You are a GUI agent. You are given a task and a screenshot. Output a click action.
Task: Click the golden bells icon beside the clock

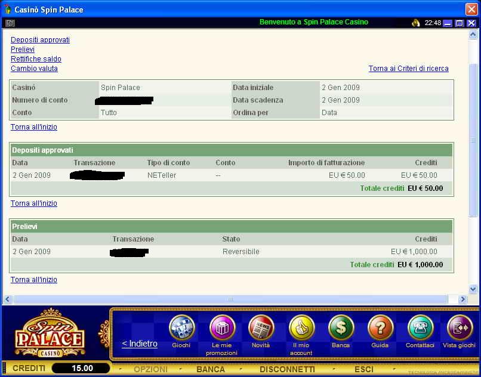pyautogui.click(x=416, y=23)
